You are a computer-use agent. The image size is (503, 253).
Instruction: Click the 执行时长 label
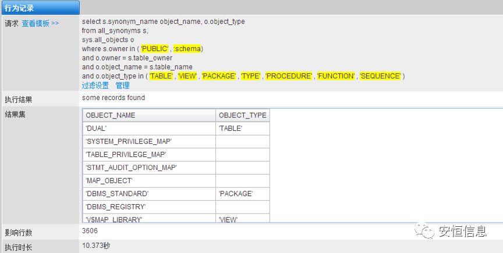click(18, 248)
